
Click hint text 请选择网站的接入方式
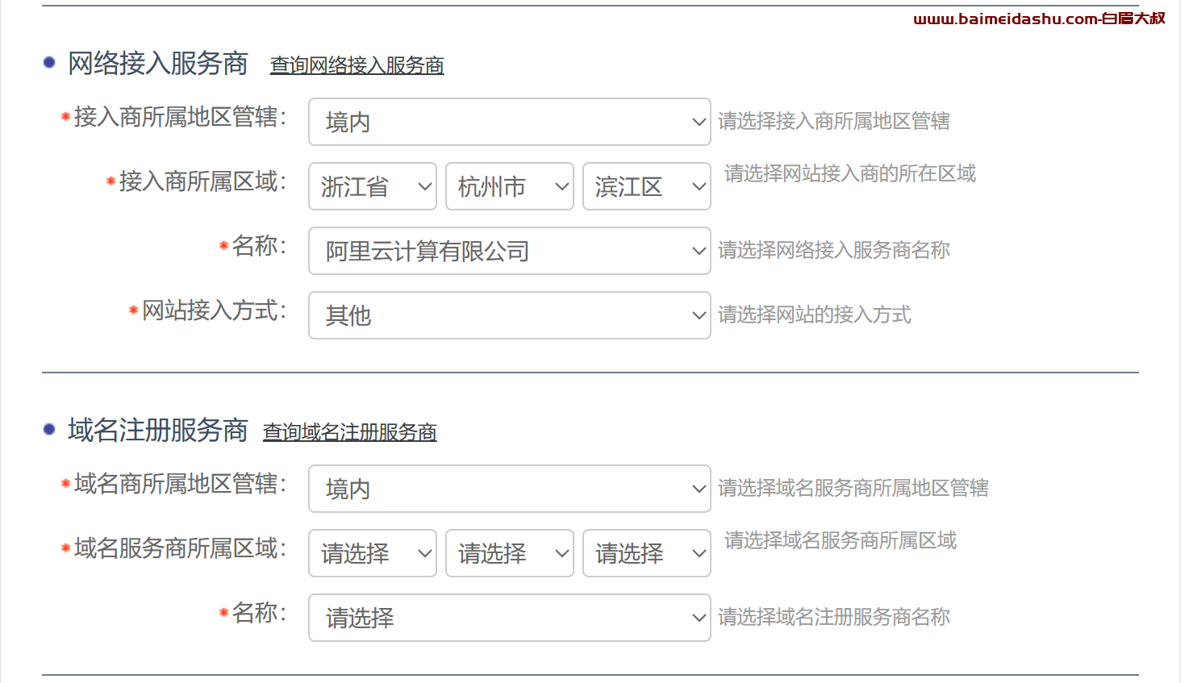(x=815, y=314)
